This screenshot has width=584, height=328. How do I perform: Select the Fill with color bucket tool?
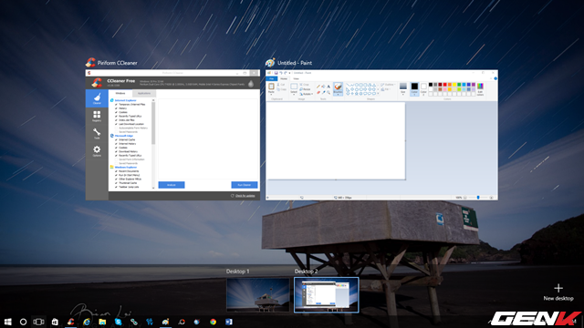click(x=323, y=87)
